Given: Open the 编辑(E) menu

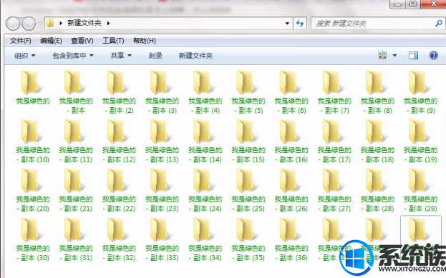Looking at the screenshot, I should [x=51, y=41].
